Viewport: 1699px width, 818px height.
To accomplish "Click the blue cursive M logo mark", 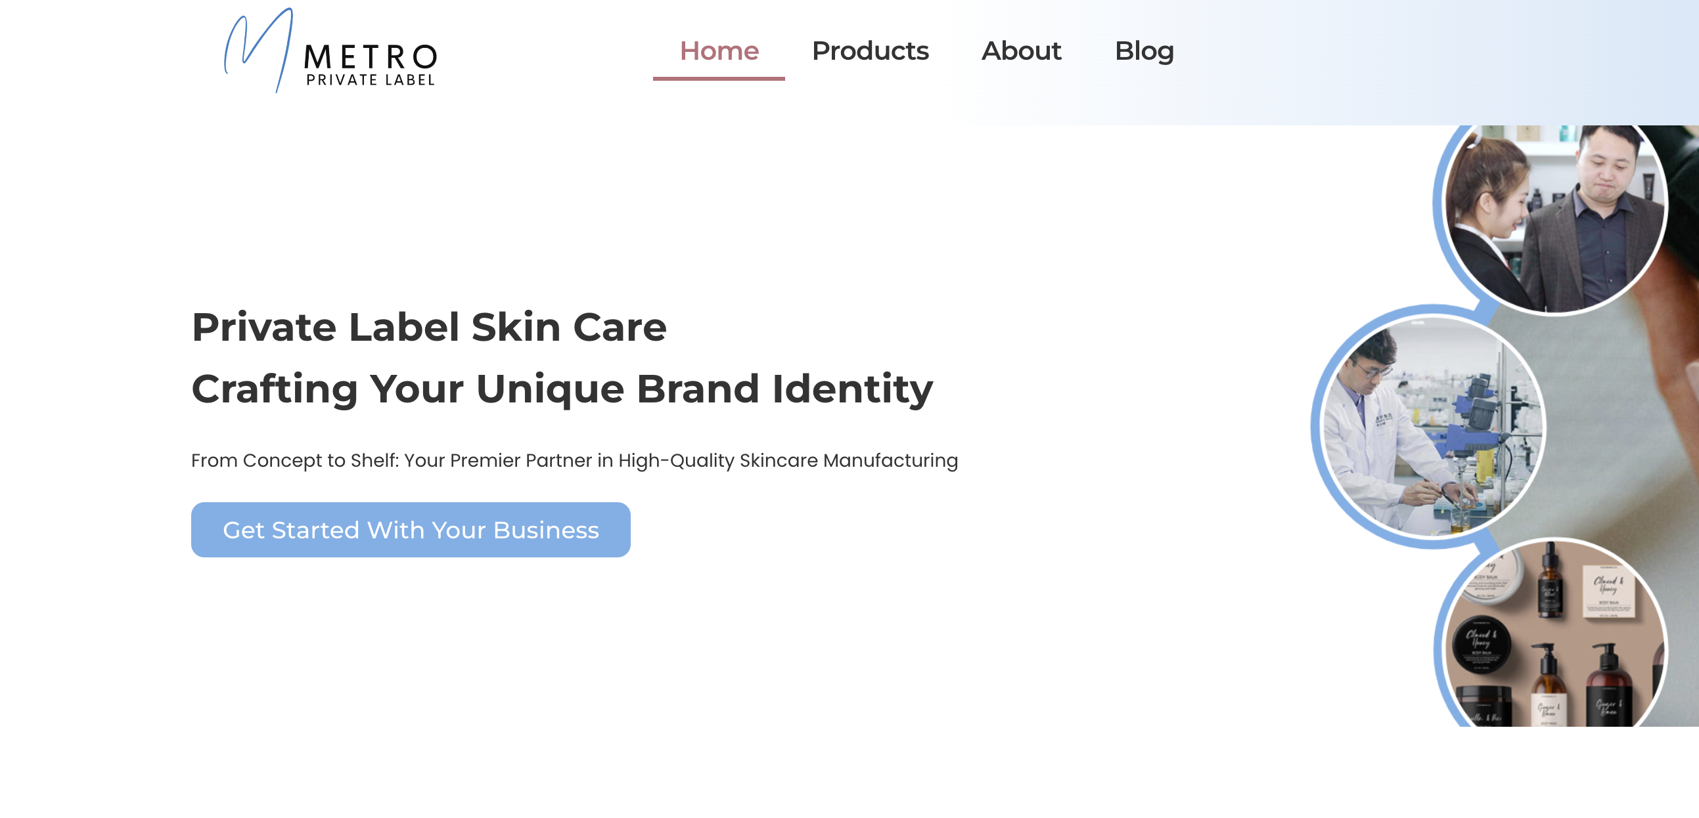I will (x=259, y=51).
